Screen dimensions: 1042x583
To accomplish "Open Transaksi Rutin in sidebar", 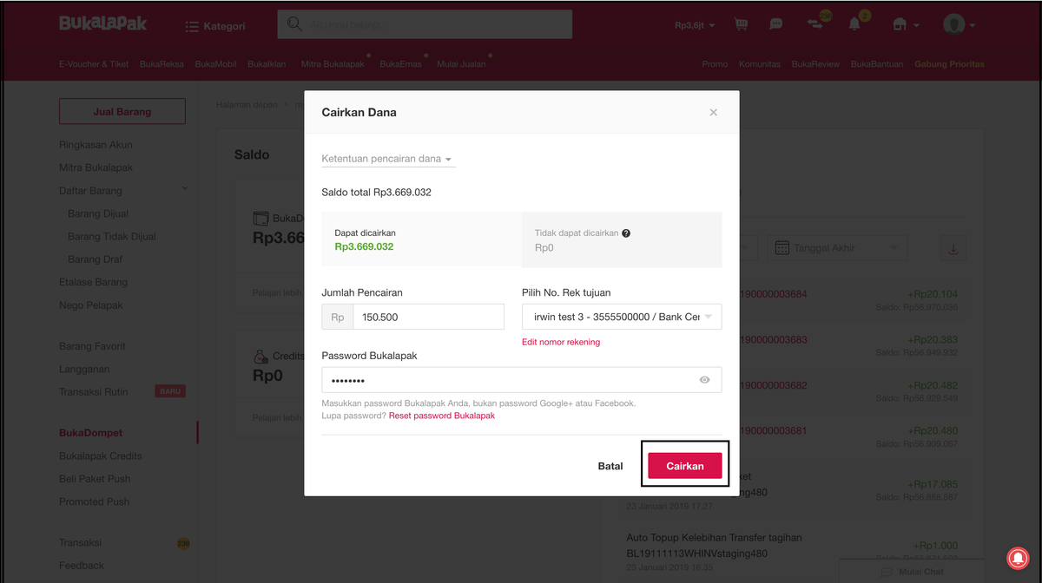I will pos(93,391).
